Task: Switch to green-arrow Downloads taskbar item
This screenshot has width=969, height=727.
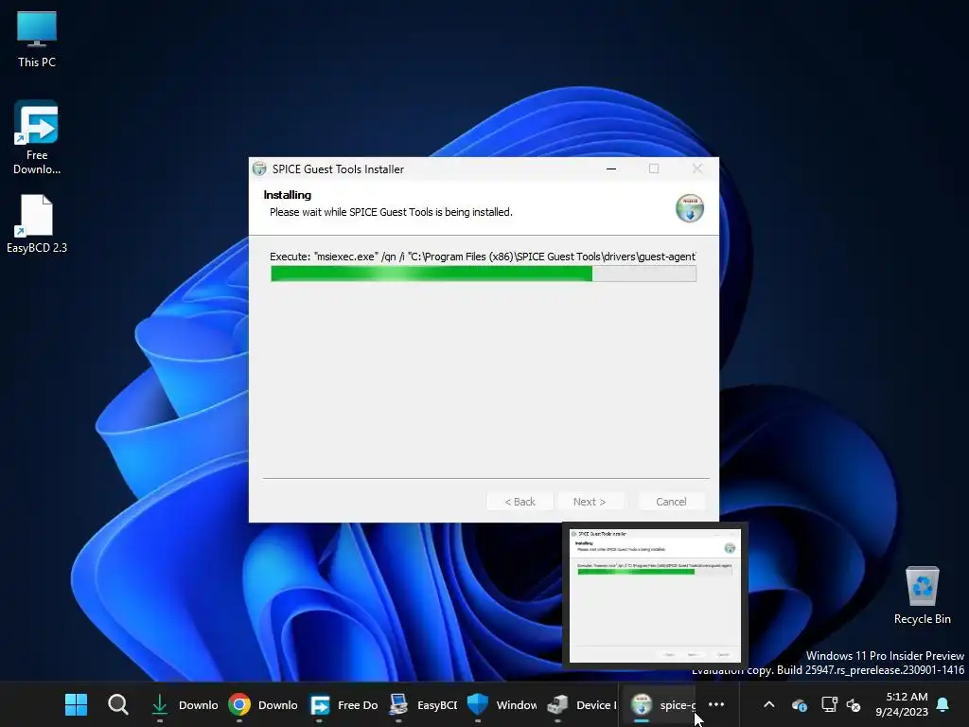Action: click(x=185, y=704)
